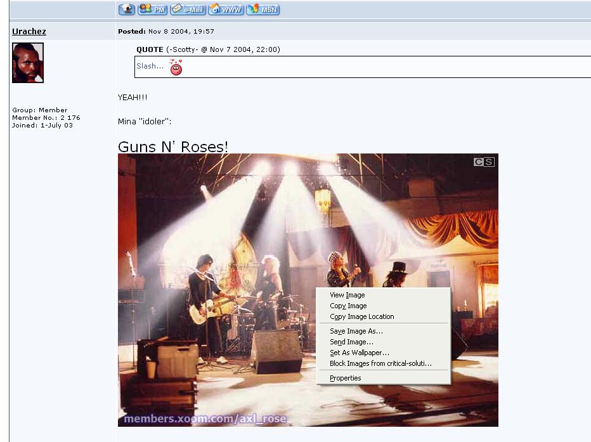Click the blushing smiley in the quote

[176, 67]
